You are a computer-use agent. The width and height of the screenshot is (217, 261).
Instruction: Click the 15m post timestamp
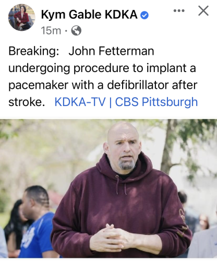coord(51,31)
